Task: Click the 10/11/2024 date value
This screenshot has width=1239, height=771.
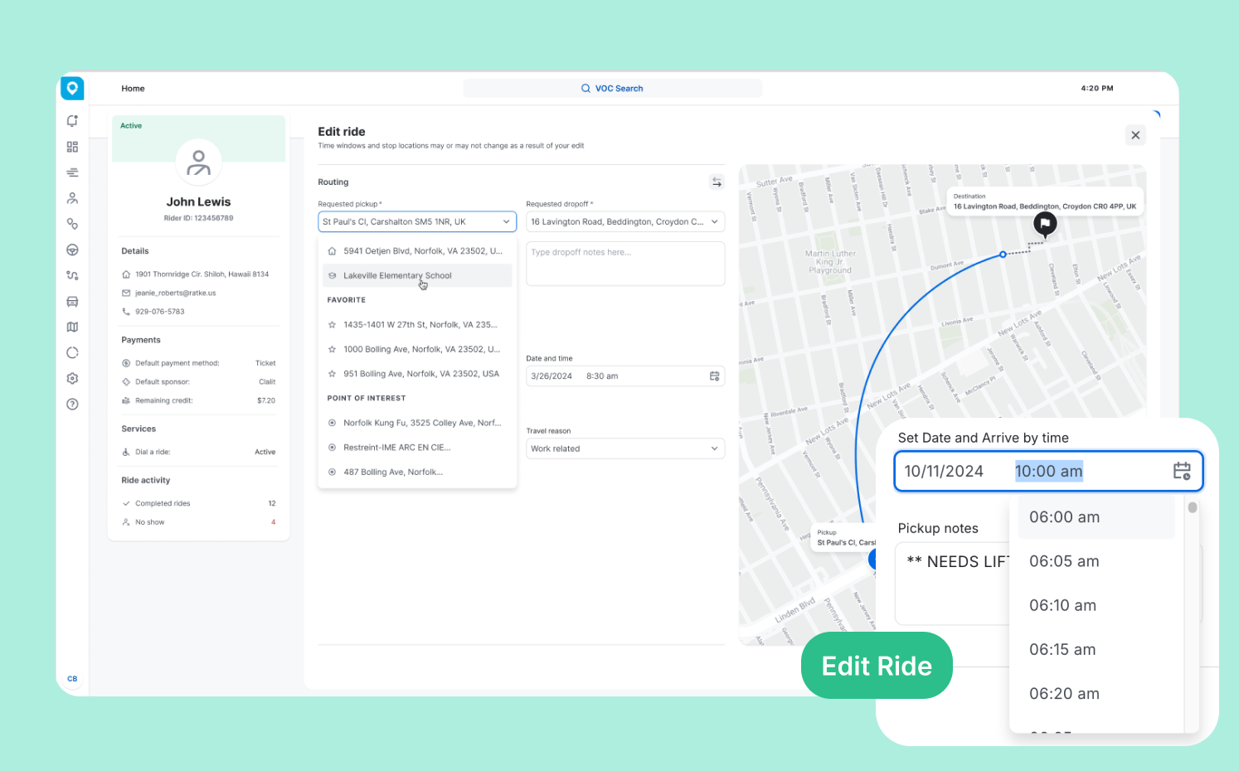Action: 944,471
